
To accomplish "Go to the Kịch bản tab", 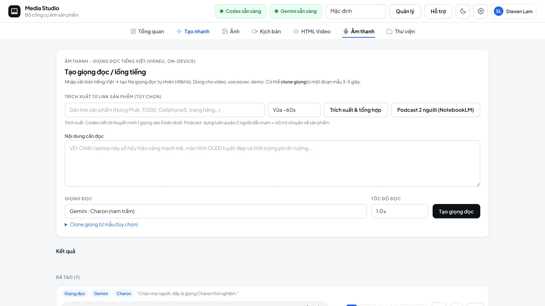I will point(266,31).
